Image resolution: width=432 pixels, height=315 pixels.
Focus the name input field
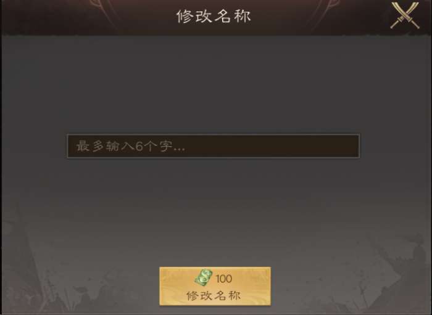[x=214, y=146]
